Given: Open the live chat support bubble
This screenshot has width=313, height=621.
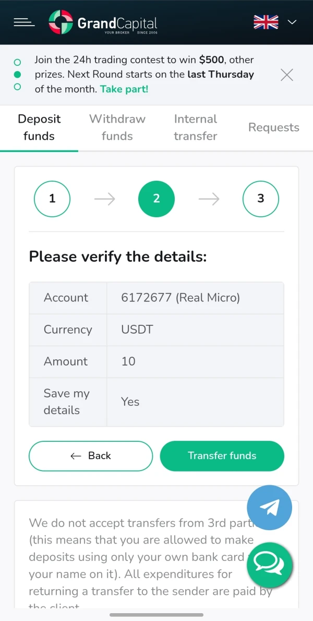Looking at the screenshot, I should (269, 565).
